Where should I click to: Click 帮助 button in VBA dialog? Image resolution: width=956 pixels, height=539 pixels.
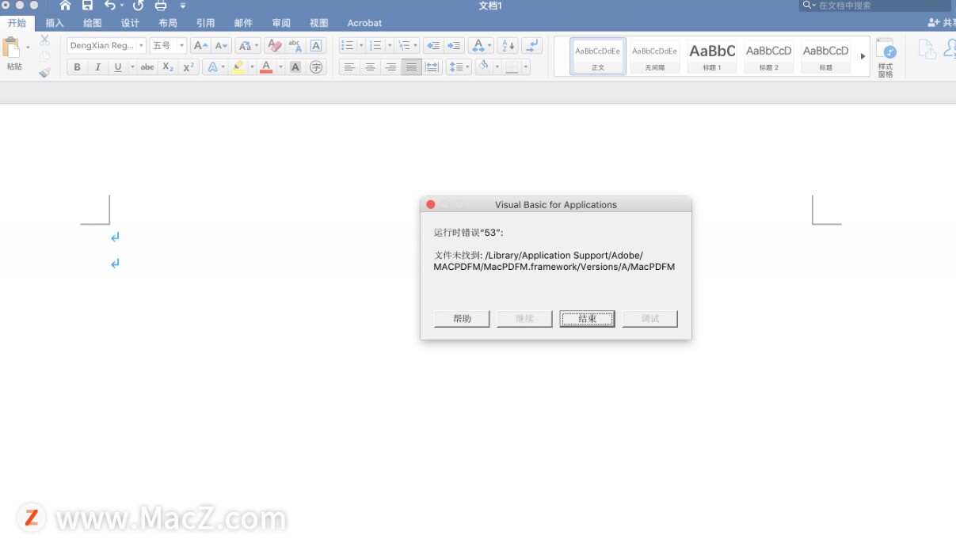(x=462, y=318)
